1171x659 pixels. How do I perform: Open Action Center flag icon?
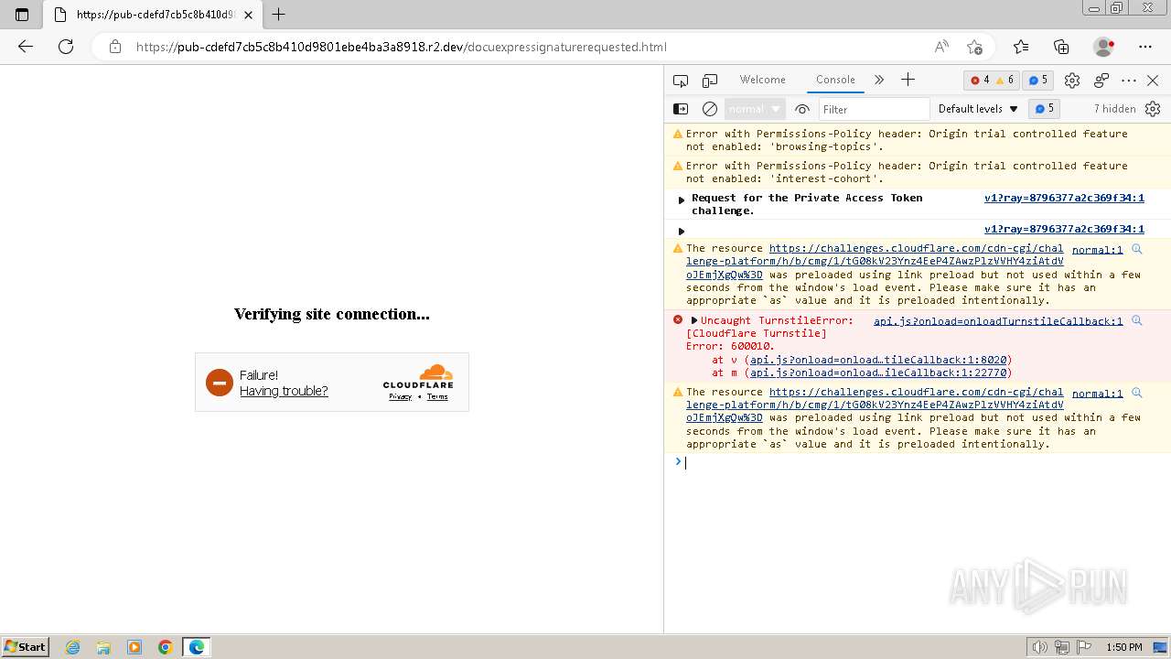tap(1085, 647)
